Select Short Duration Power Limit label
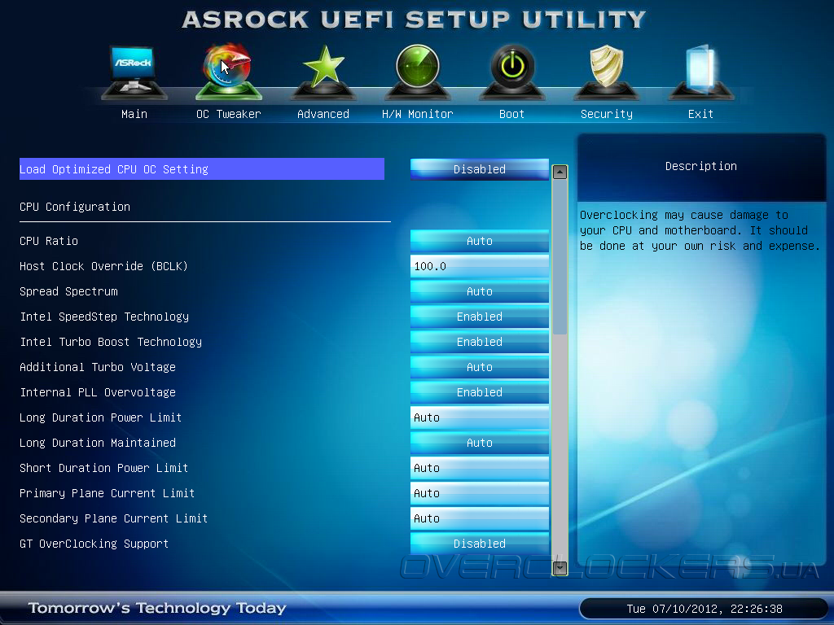 [x=103, y=468]
